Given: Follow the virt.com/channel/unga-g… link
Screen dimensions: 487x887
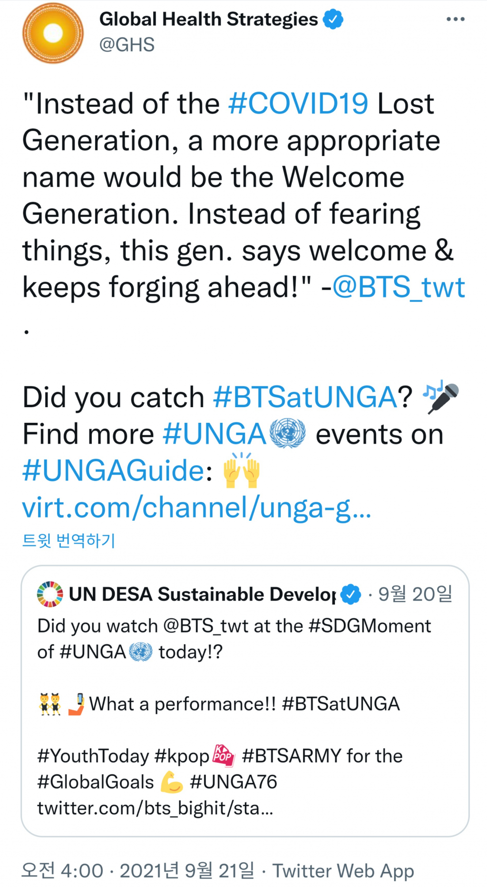Looking at the screenshot, I should tap(196, 507).
